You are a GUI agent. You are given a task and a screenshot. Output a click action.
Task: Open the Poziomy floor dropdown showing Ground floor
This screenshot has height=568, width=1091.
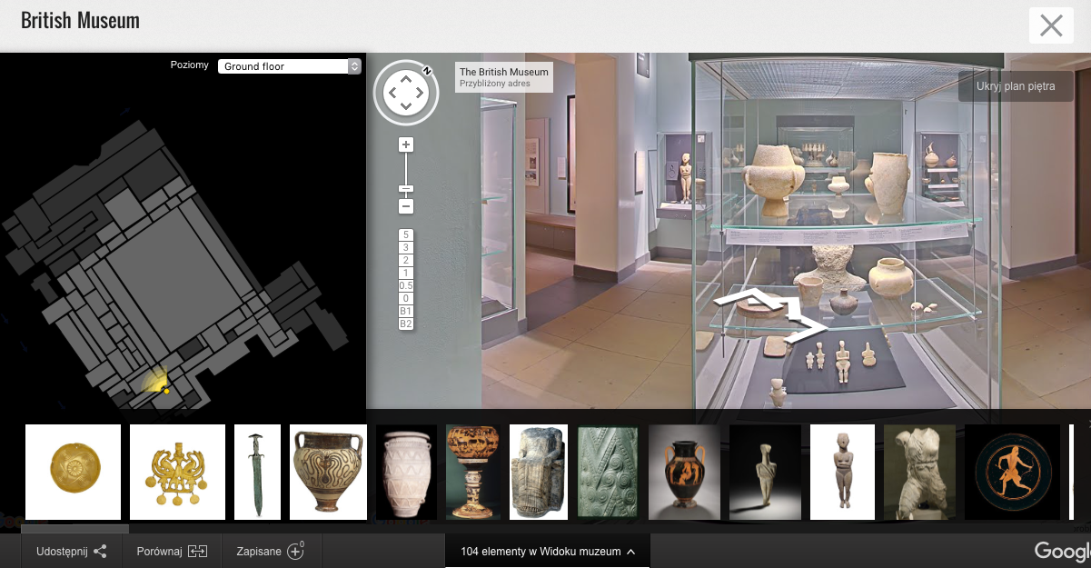pyautogui.click(x=289, y=66)
